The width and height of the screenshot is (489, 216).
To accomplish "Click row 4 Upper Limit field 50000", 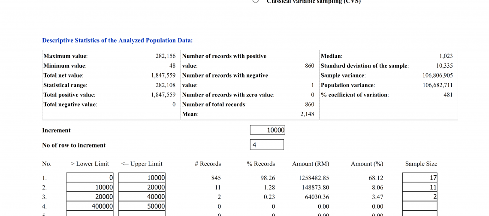I will pos(142,206).
